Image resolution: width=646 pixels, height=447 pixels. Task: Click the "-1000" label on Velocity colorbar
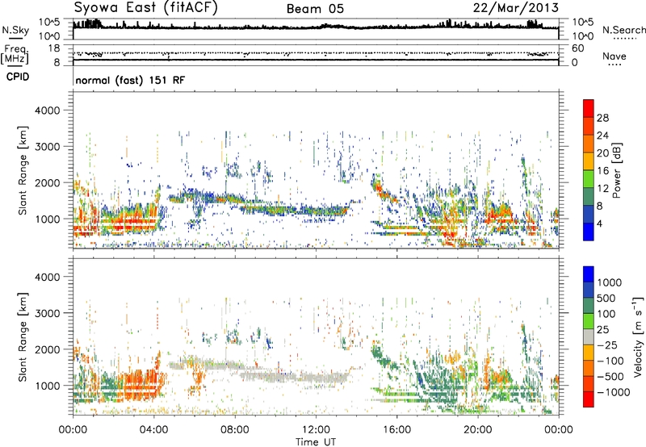[x=614, y=392]
